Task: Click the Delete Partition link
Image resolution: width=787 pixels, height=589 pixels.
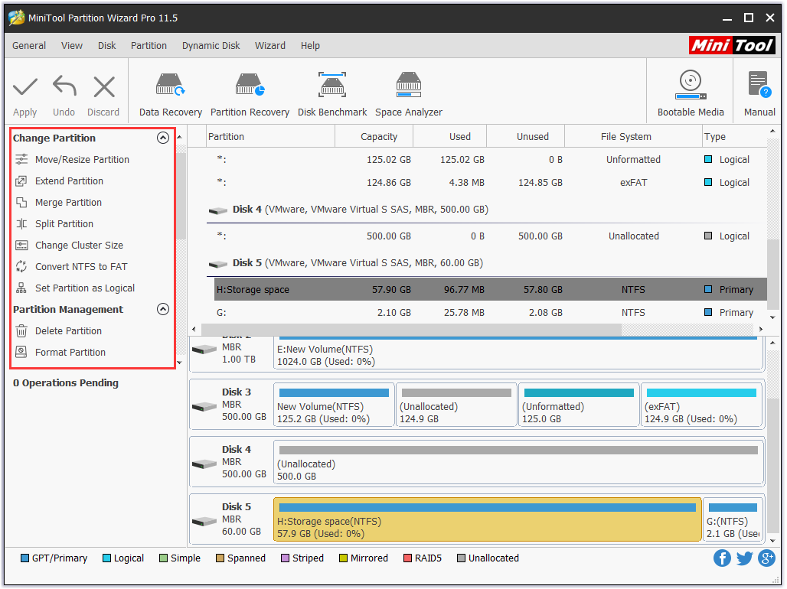Action: tap(68, 331)
